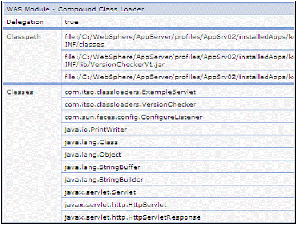The image size is (297, 225).
Task: Click the classpath entry with VersionCheckerV1.jar
Action: (178, 61)
